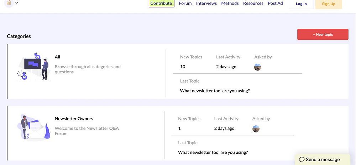Select Post Ad in the navigation

(x=275, y=4)
